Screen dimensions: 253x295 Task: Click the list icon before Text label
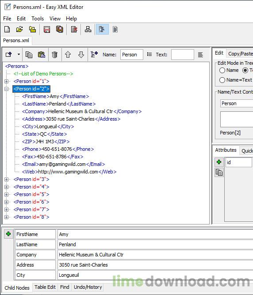[x=149, y=55]
